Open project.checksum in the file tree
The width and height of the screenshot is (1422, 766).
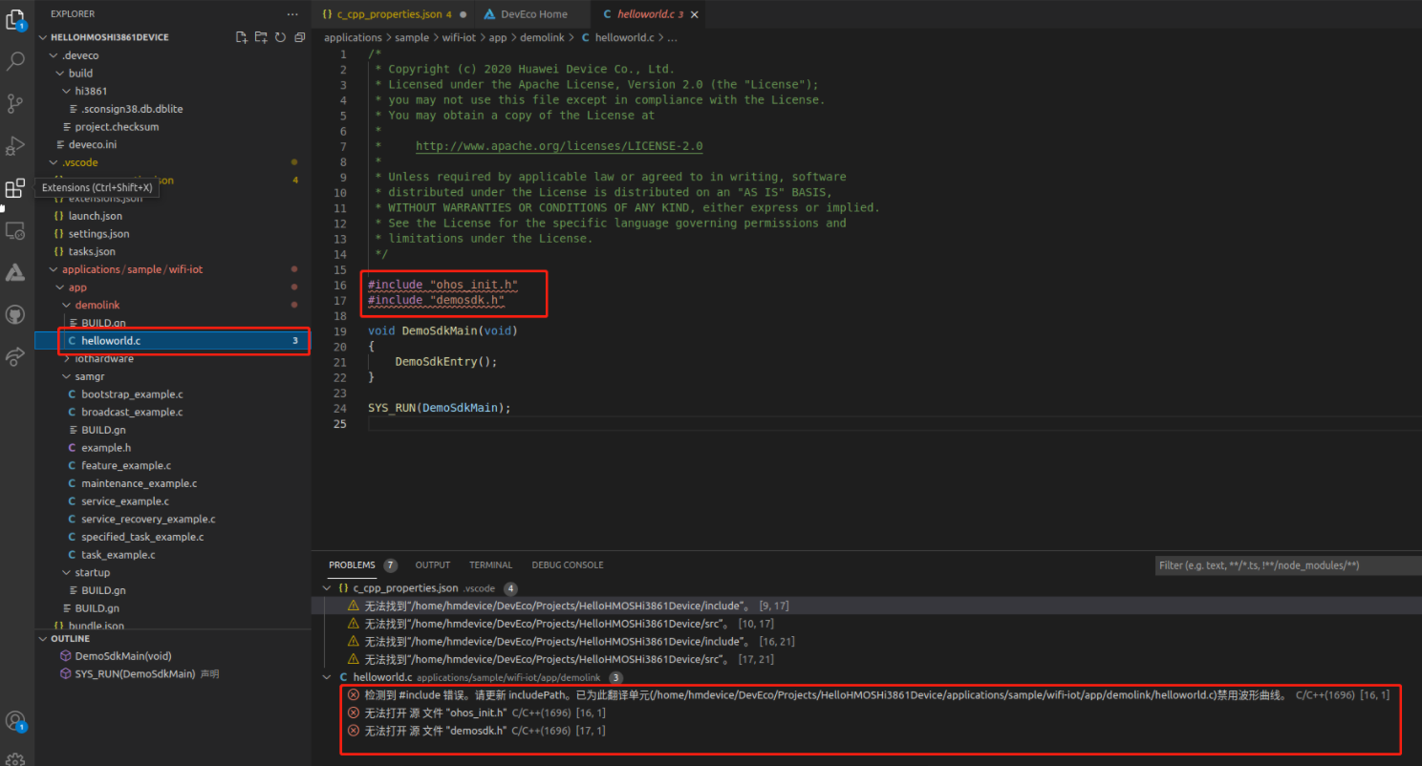(x=117, y=127)
